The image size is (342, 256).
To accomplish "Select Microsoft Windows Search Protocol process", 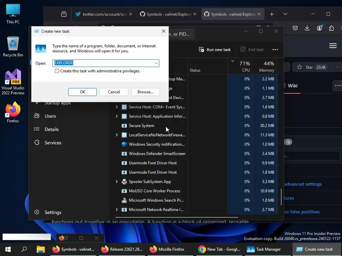I will click(x=156, y=200).
